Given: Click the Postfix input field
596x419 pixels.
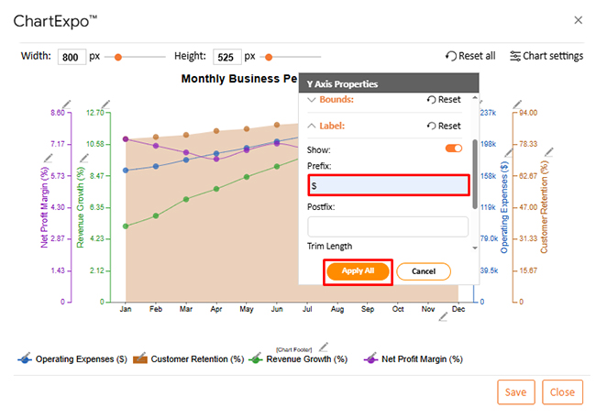Looking at the screenshot, I should (387, 226).
